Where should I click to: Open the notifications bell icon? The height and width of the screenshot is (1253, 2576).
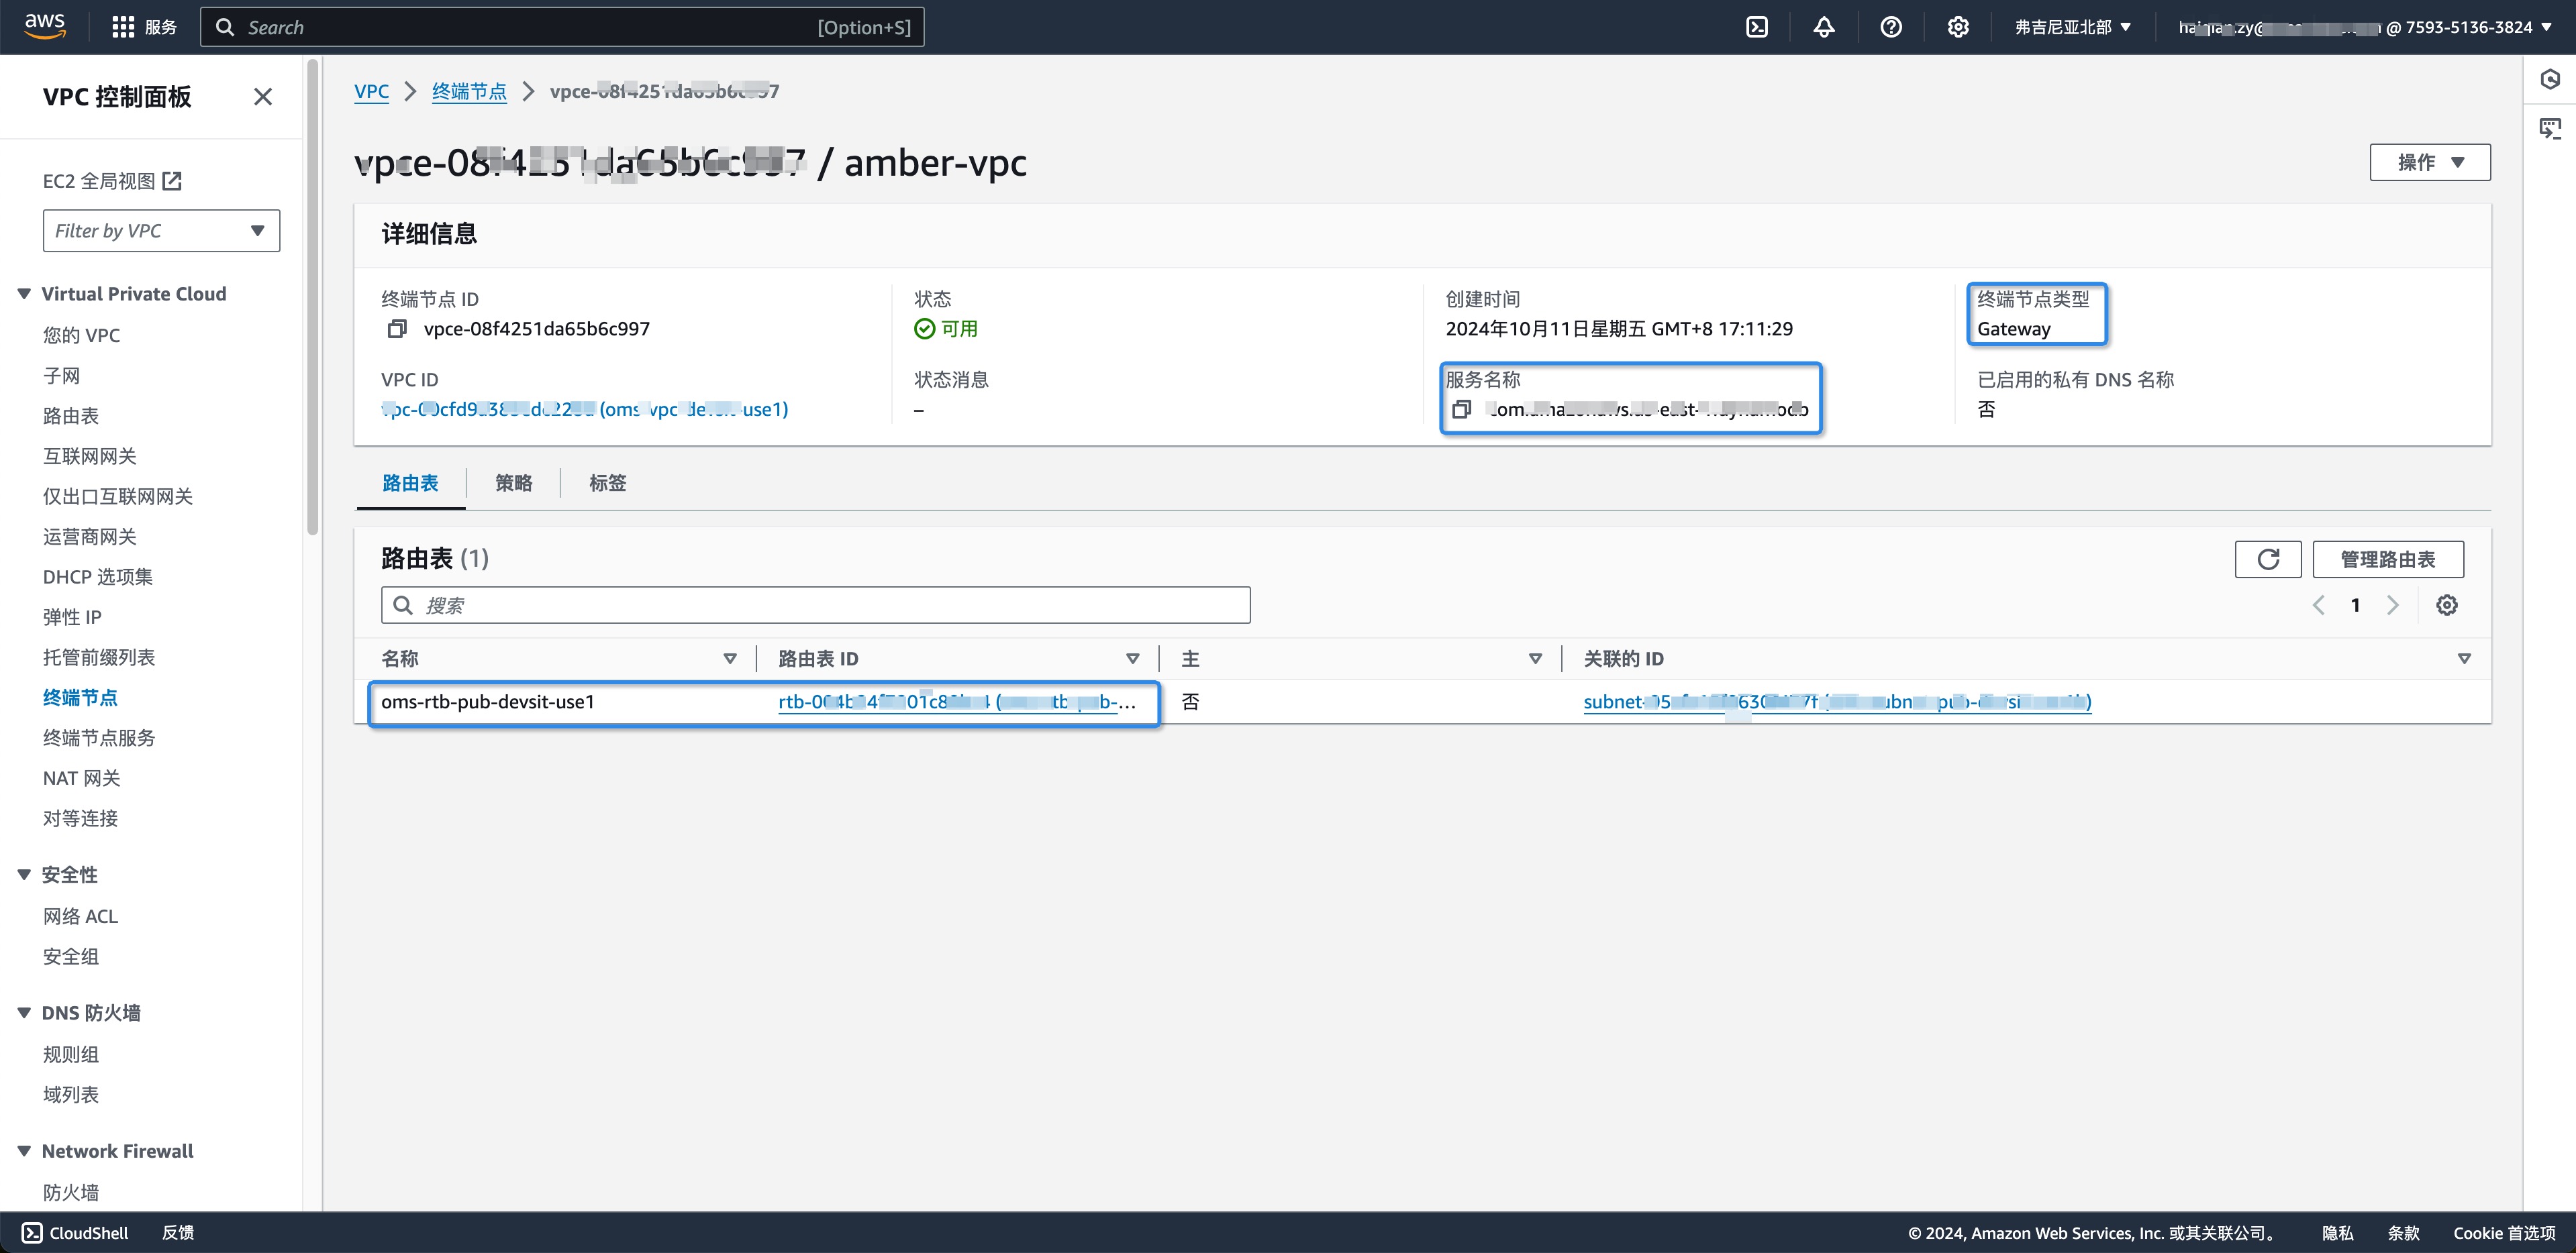1824,27
